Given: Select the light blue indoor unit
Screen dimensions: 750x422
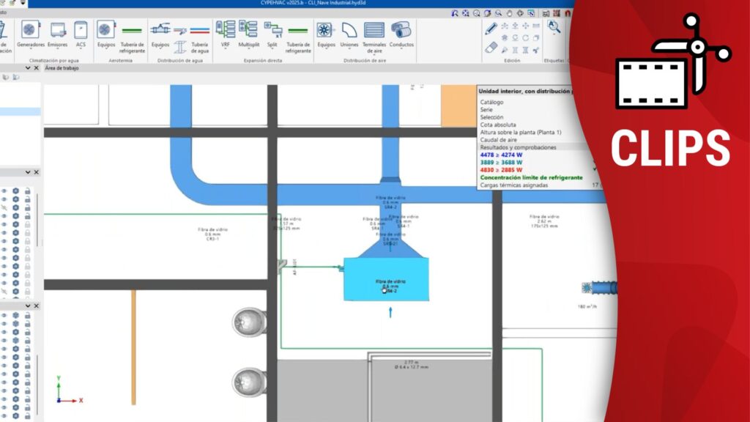Looking at the screenshot, I should pos(386,278).
